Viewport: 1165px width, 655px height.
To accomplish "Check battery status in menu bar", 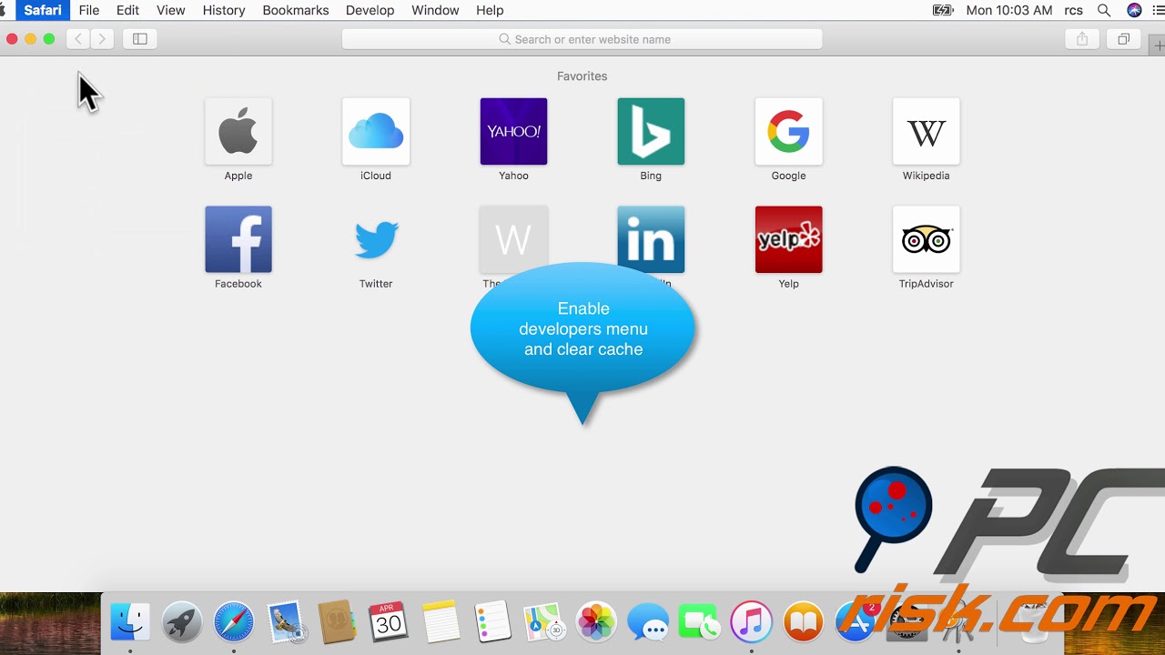I will [943, 10].
